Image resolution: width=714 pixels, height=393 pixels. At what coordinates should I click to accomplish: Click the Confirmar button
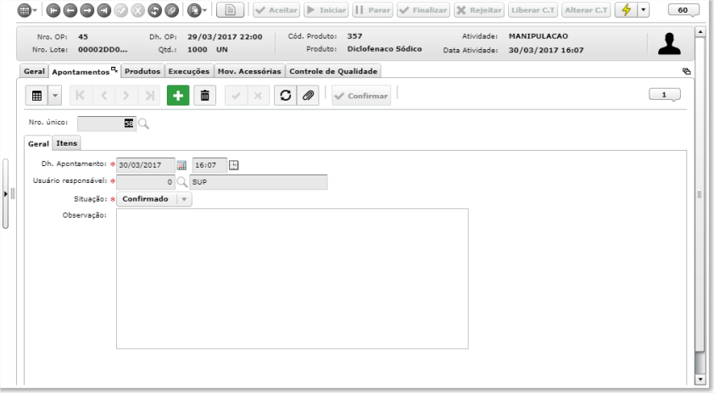pyautogui.click(x=361, y=96)
